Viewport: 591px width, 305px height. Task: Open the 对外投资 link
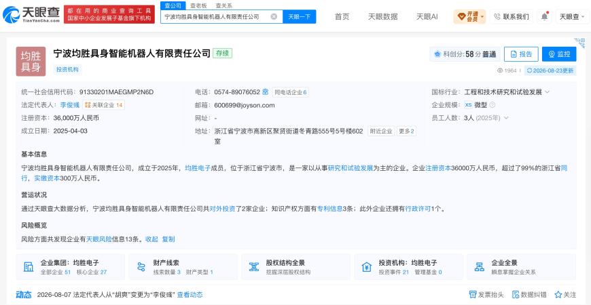pos(222,209)
